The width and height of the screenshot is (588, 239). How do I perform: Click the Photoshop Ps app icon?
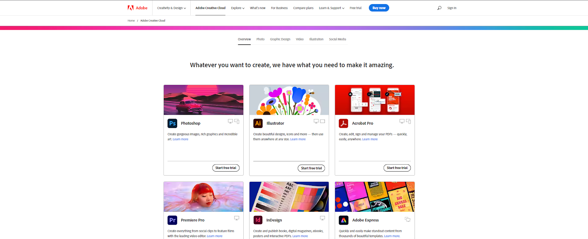tap(172, 123)
